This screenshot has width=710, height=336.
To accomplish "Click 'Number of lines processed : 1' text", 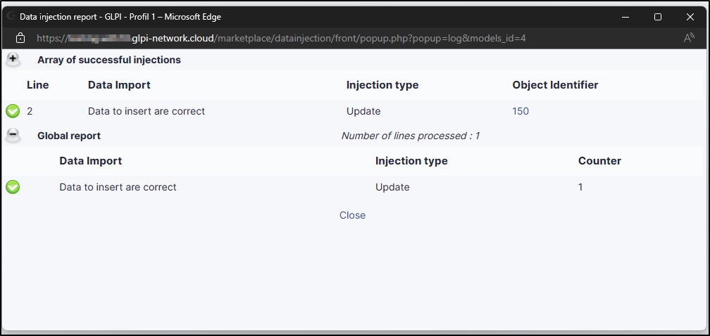I will pos(410,136).
